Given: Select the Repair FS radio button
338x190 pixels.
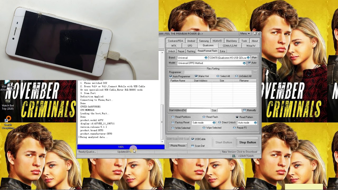Looking at the screenshot, I should pyautogui.click(x=234, y=128).
